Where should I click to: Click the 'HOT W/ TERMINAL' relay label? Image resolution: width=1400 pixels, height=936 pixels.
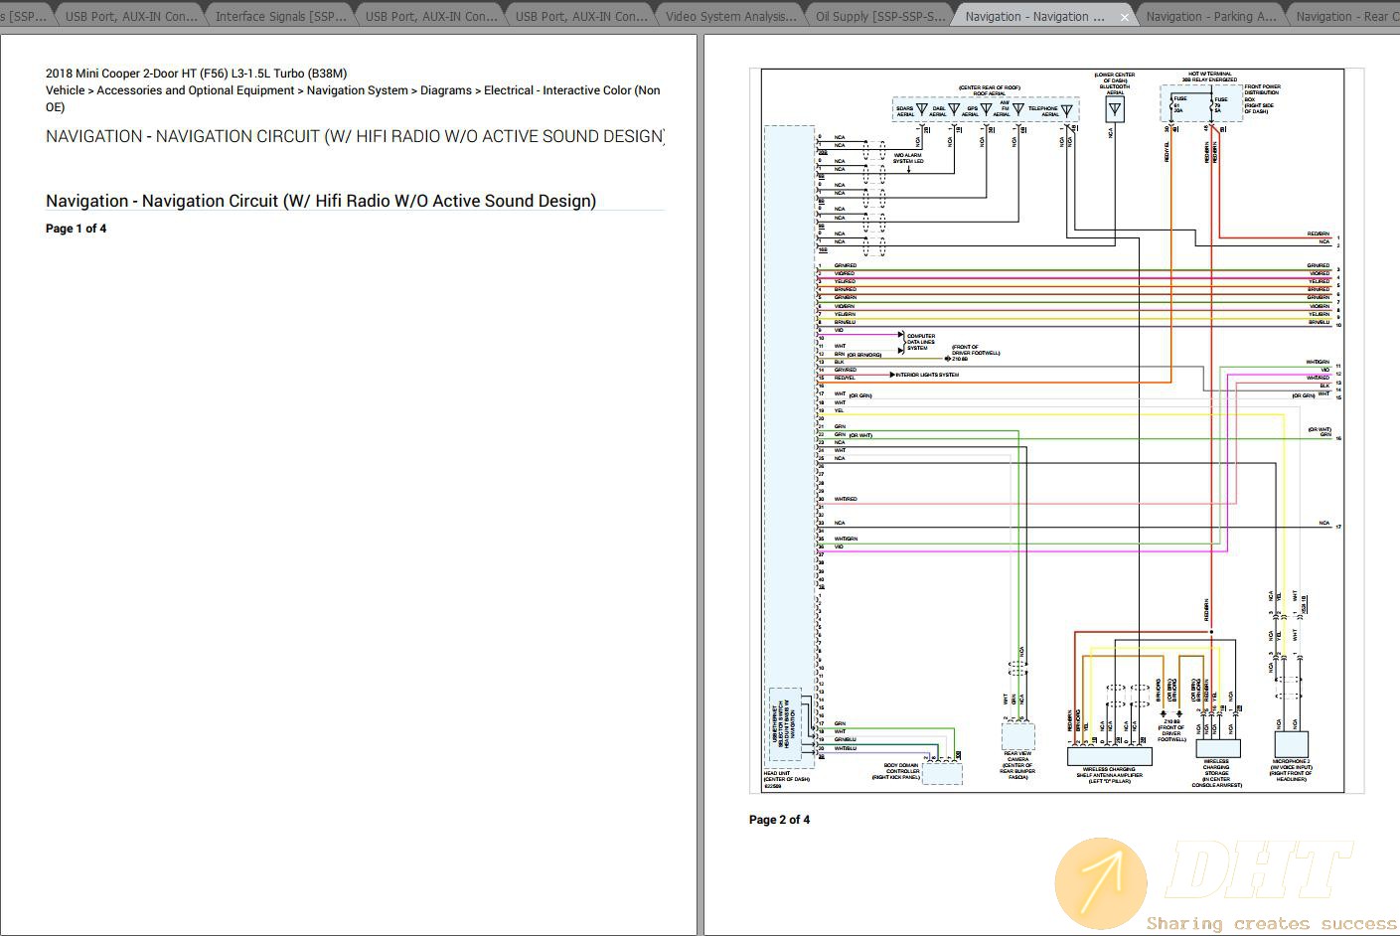[x=1210, y=77]
